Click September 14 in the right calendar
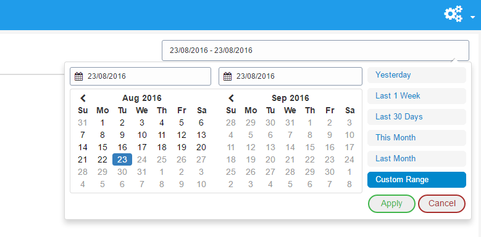Image resolution: width=481 pixels, height=237 pixels. [290, 147]
